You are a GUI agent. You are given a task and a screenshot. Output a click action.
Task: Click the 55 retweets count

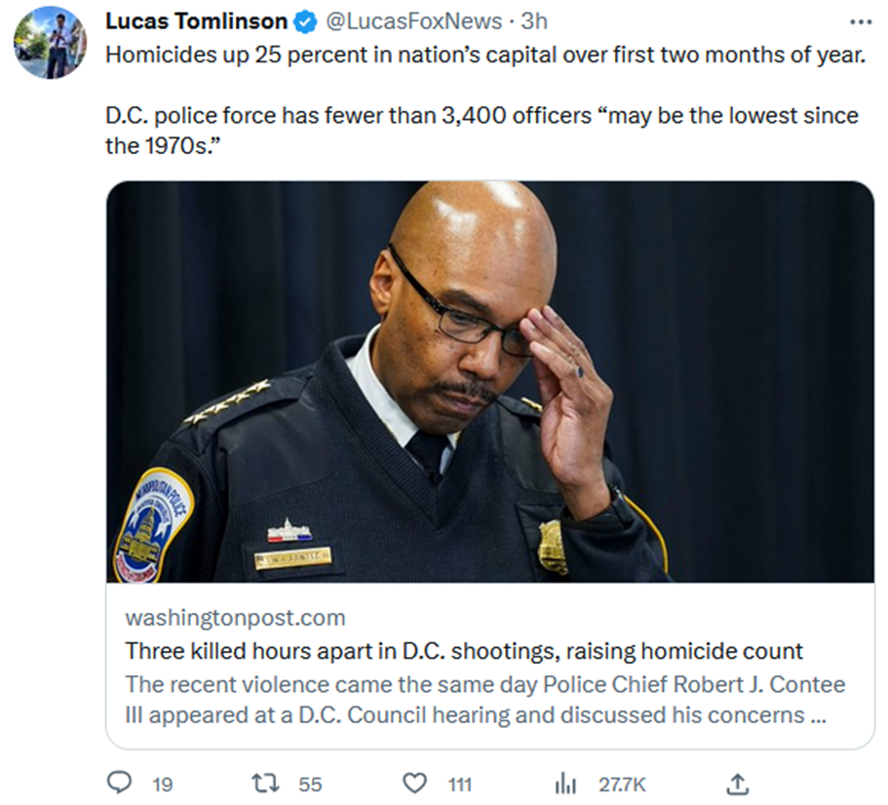click(310, 784)
